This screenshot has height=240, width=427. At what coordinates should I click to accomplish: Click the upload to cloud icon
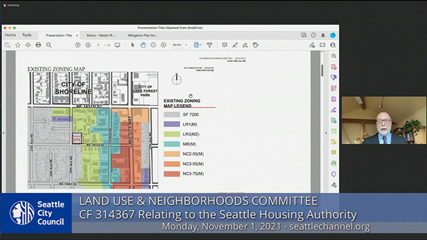point(28,45)
